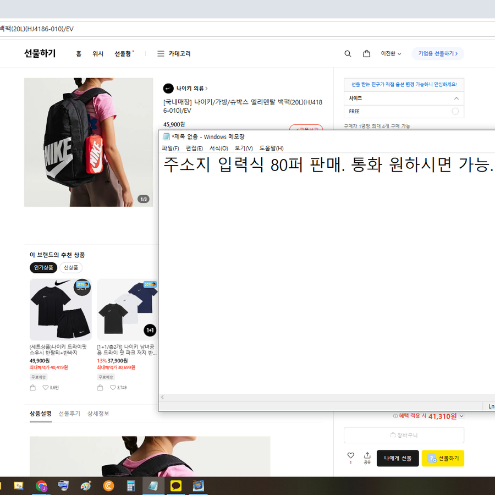The height and width of the screenshot is (495, 495).
Task: Click the category hamburger menu icon
Action: [161, 54]
